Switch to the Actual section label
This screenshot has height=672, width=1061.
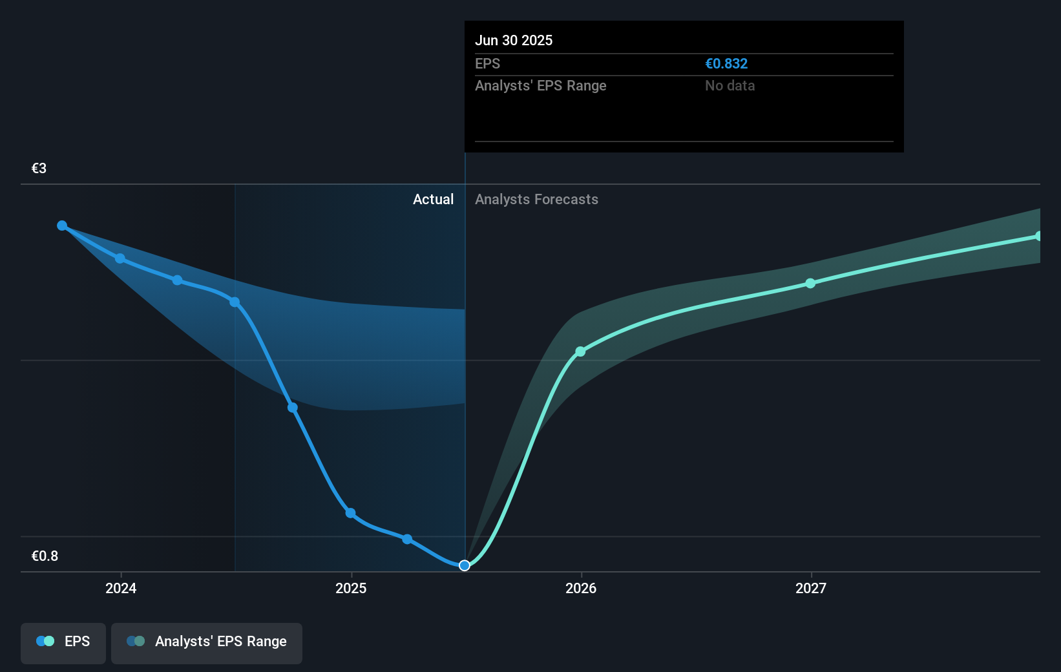tap(433, 199)
